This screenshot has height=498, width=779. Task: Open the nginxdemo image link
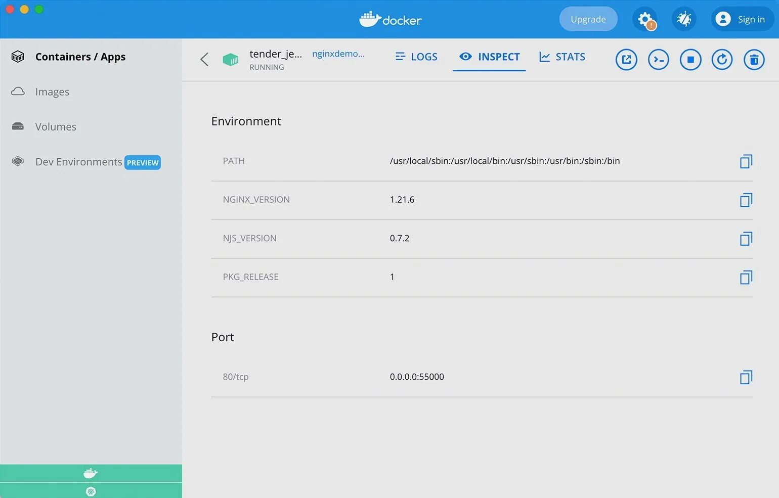tap(338, 54)
